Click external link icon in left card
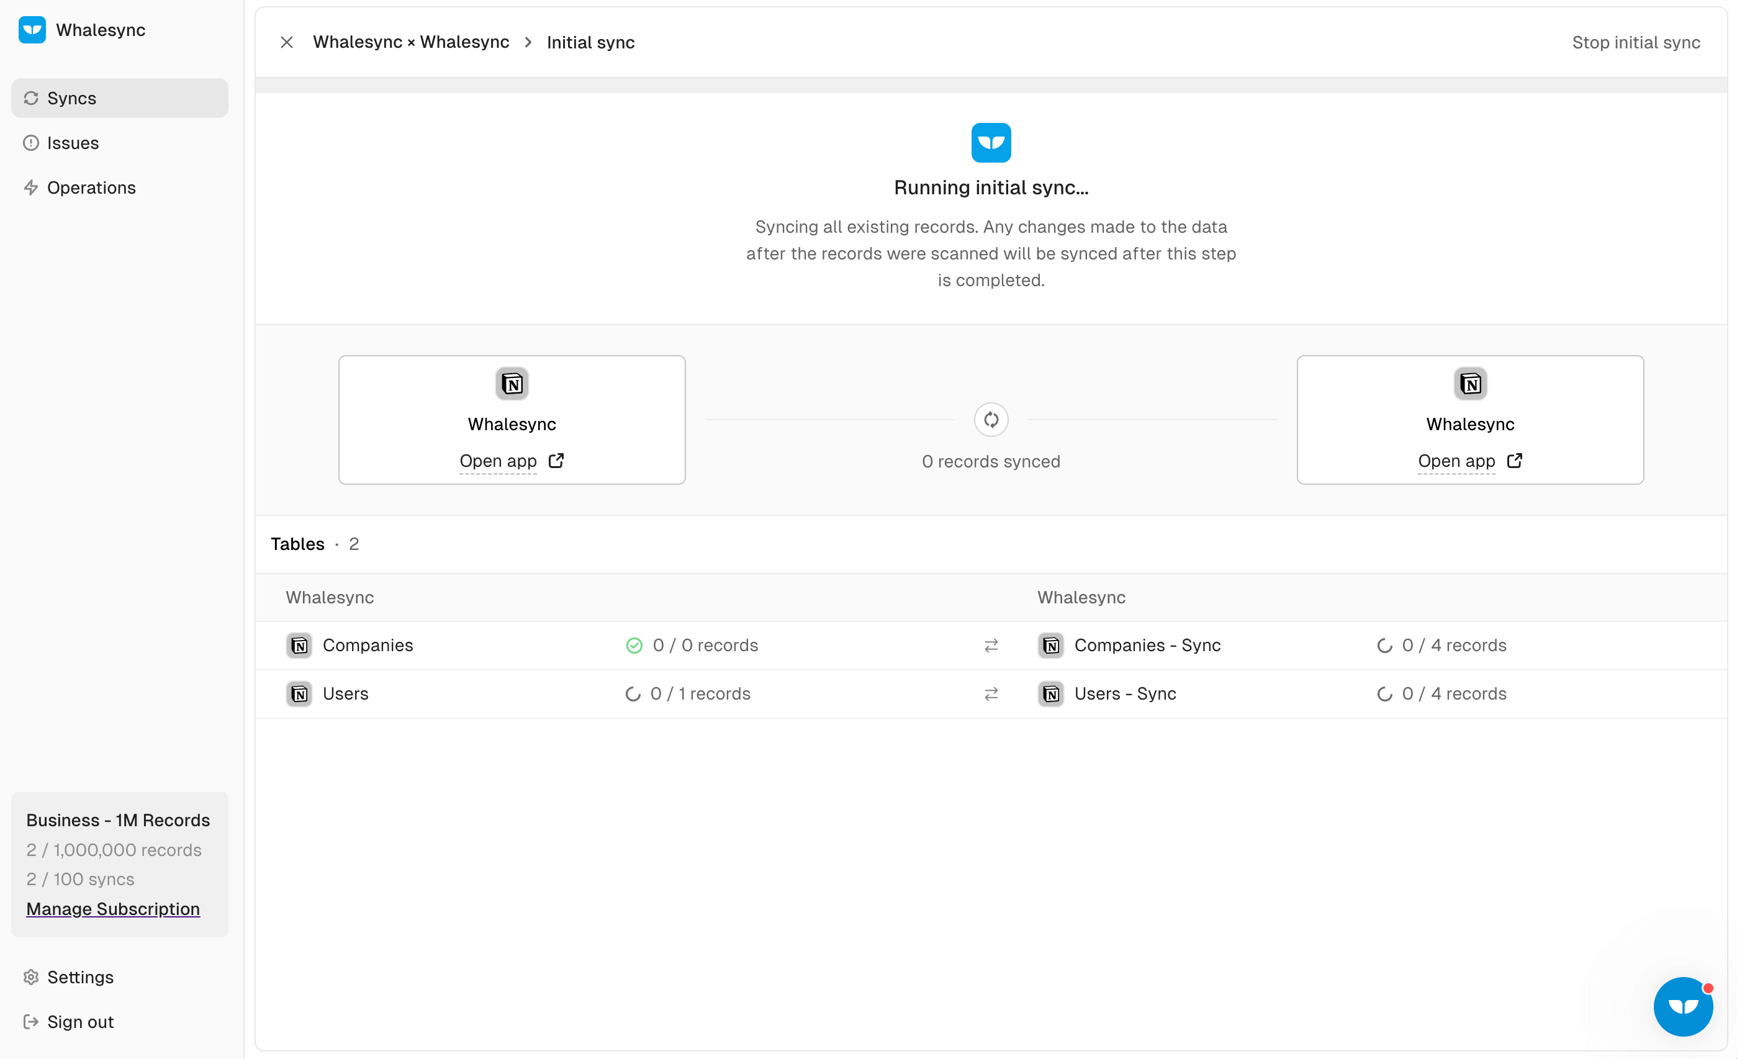 [x=556, y=461]
